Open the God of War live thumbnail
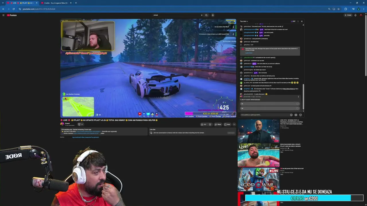 [x=258, y=179]
